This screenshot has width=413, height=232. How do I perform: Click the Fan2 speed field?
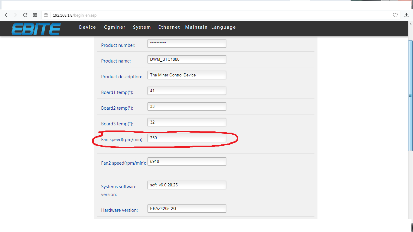[187, 162]
